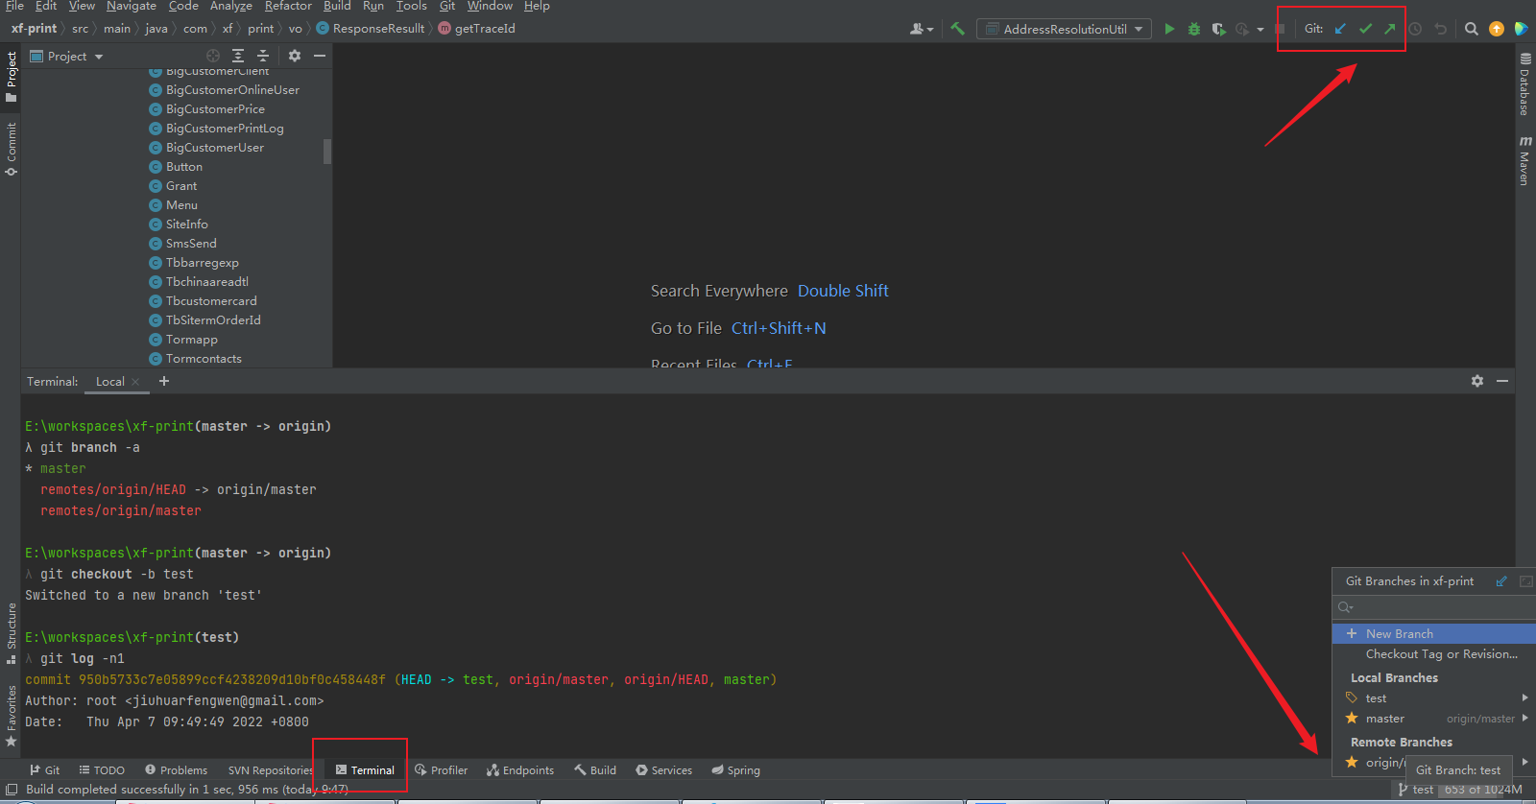Viewport: 1536px width, 804px height.
Task: Click the colorful plugin icon beside update
Action: click(x=1521, y=29)
